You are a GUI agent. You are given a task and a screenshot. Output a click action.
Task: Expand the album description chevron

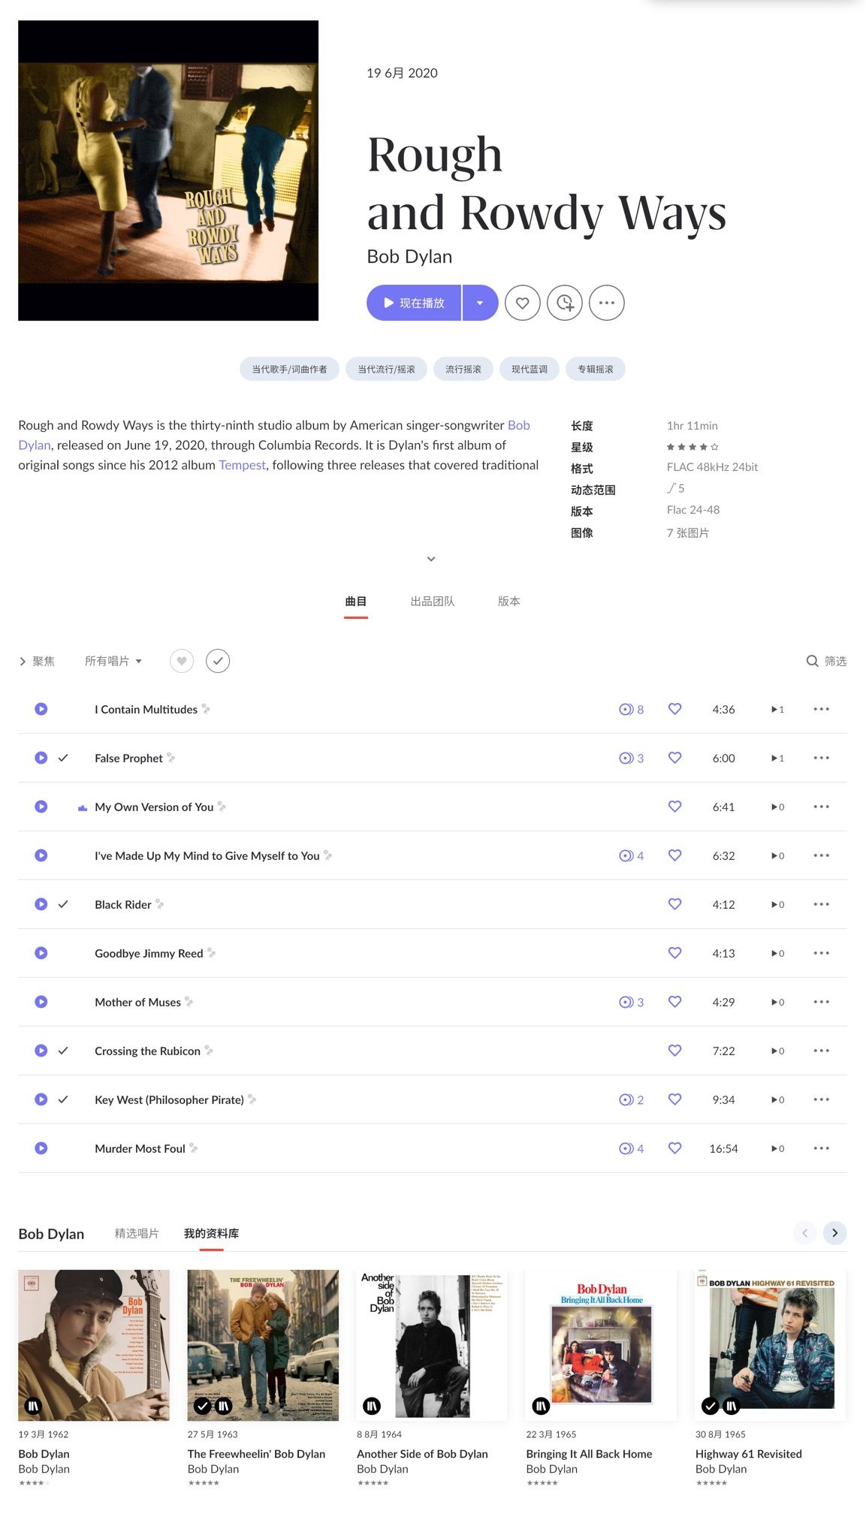pos(431,559)
